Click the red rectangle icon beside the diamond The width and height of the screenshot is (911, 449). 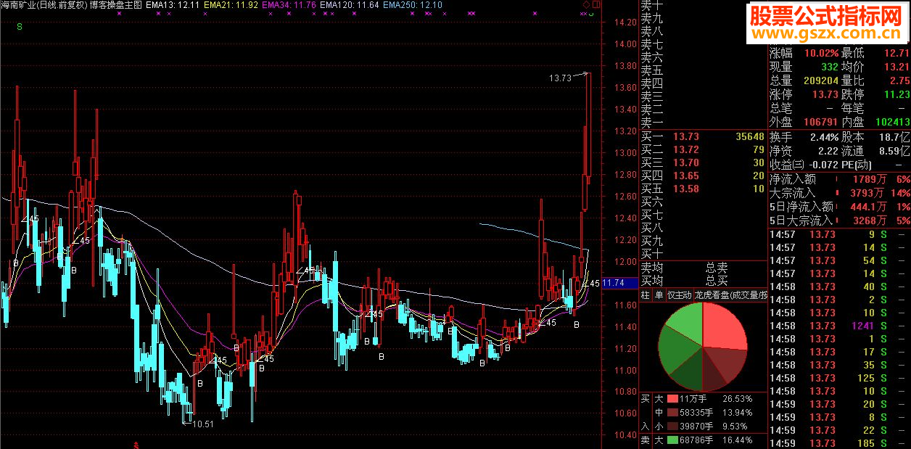click(595, 5)
